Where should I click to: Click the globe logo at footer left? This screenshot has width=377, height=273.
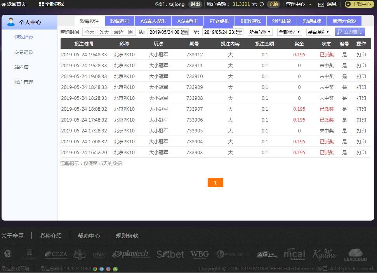pyautogui.click(x=8, y=254)
